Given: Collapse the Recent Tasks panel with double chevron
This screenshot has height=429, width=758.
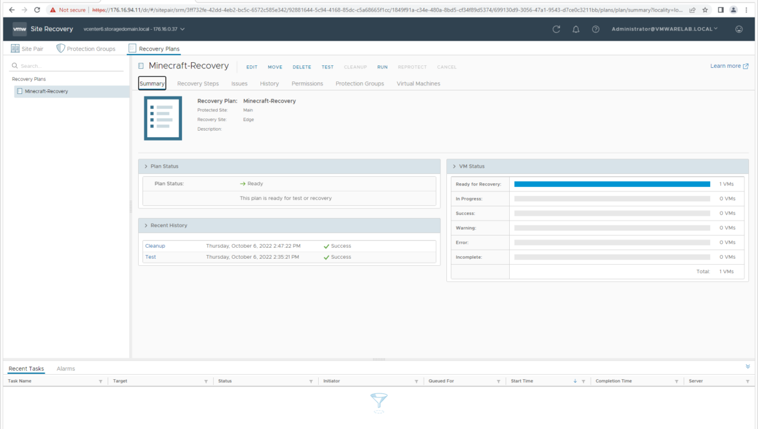Looking at the screenshot, I should [x=748, y=367].
